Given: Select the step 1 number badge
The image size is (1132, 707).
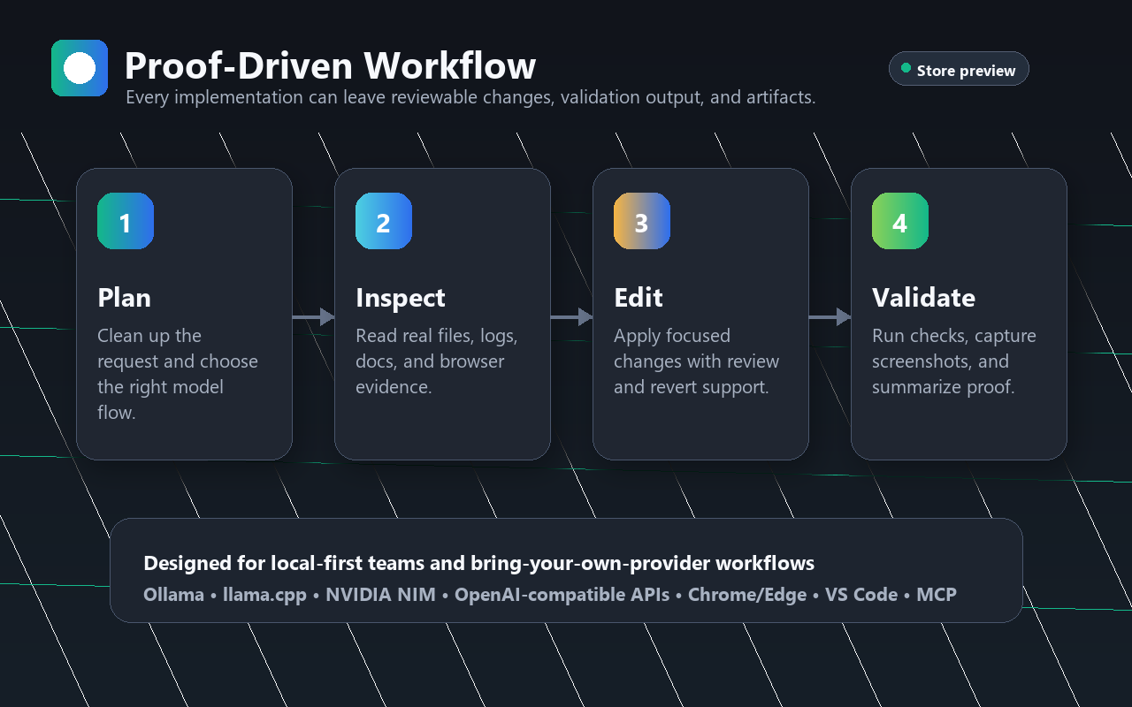Looking at the screenshot, I should pos(126,221).
